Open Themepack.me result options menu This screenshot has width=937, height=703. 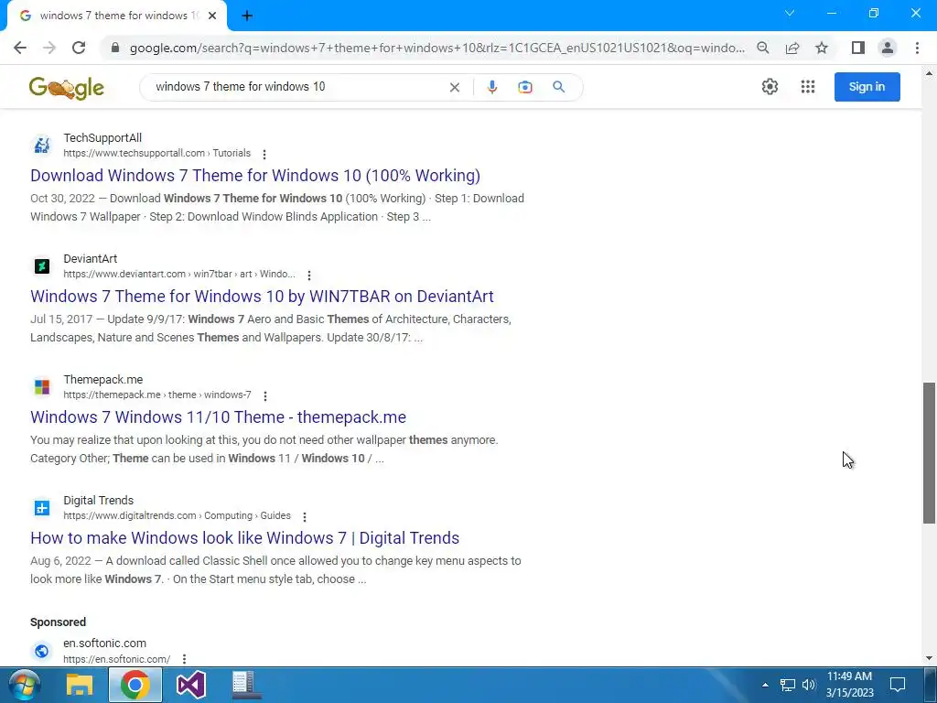pyautogui.click(x=265, y=395)
